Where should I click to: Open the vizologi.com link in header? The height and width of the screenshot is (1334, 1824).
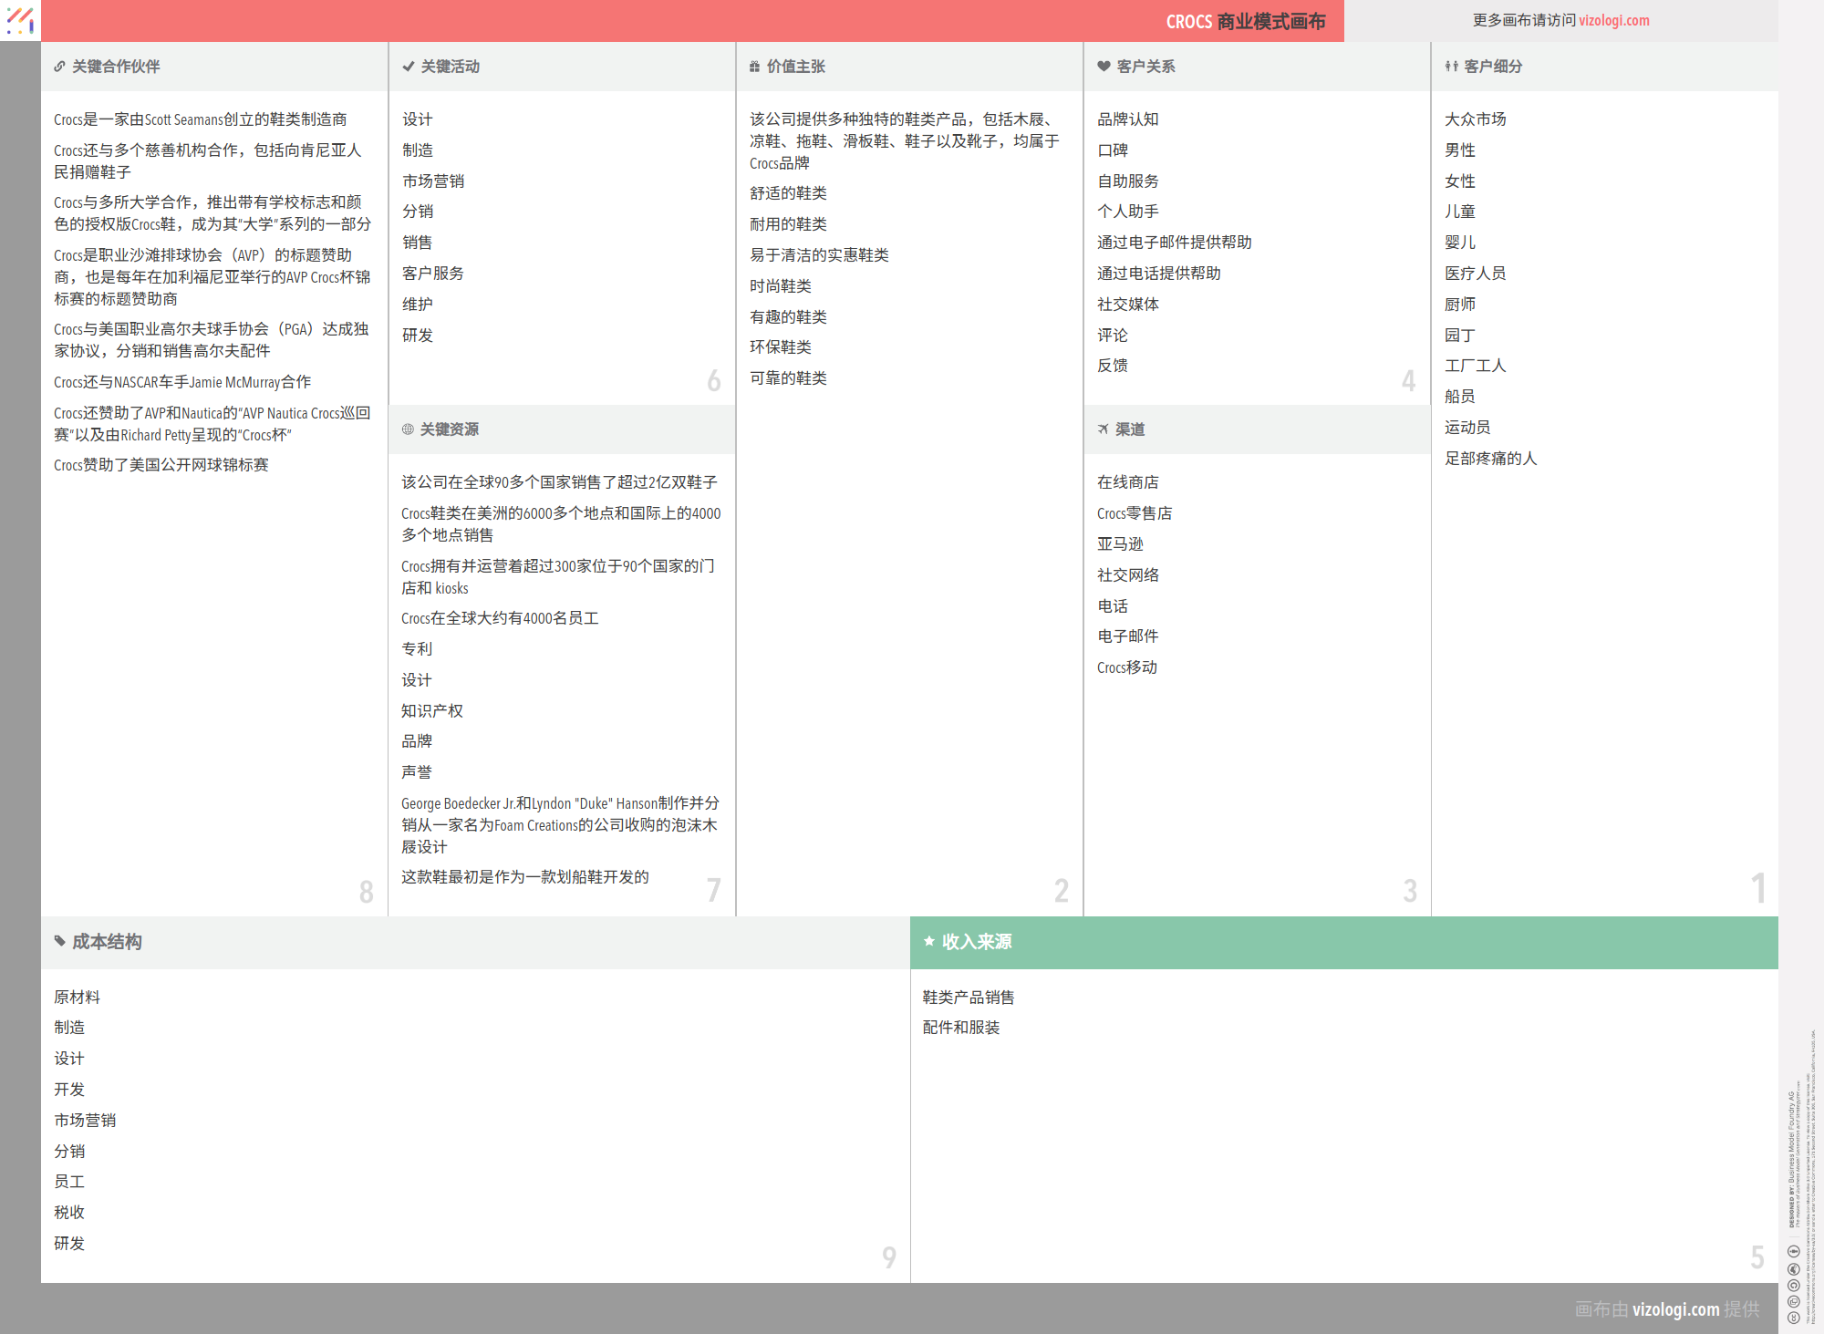click(x=1613, y=20)
